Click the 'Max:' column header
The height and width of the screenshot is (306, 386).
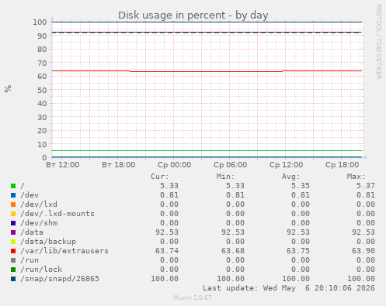point(356,177)
